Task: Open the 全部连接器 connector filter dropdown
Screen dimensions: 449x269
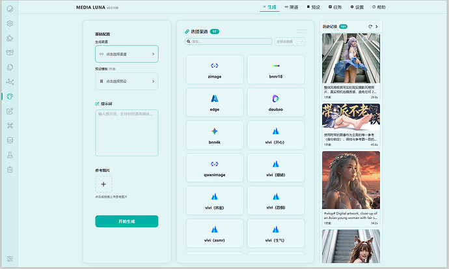Action: 289,42
